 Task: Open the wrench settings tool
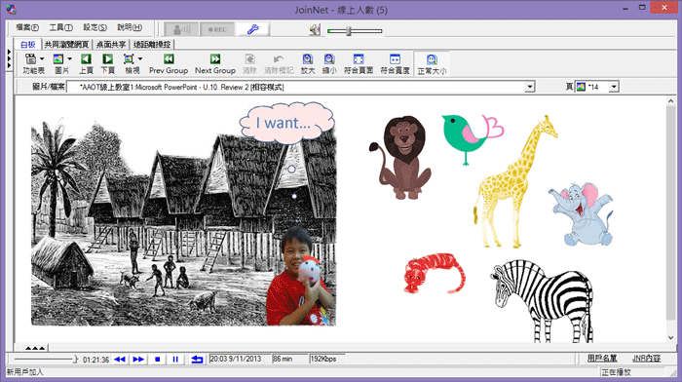(252, 29)
